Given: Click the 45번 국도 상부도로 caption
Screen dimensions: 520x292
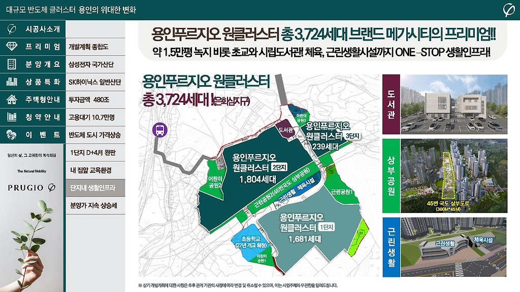Looking at the screenshot, I should [x=448, y=206].
